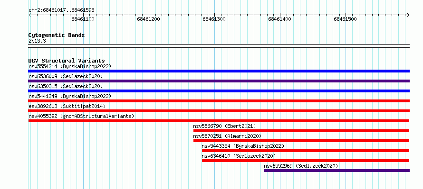Select the red bar under nsv5566790
The height and width of the screenshot is (189, 423).
301,131
